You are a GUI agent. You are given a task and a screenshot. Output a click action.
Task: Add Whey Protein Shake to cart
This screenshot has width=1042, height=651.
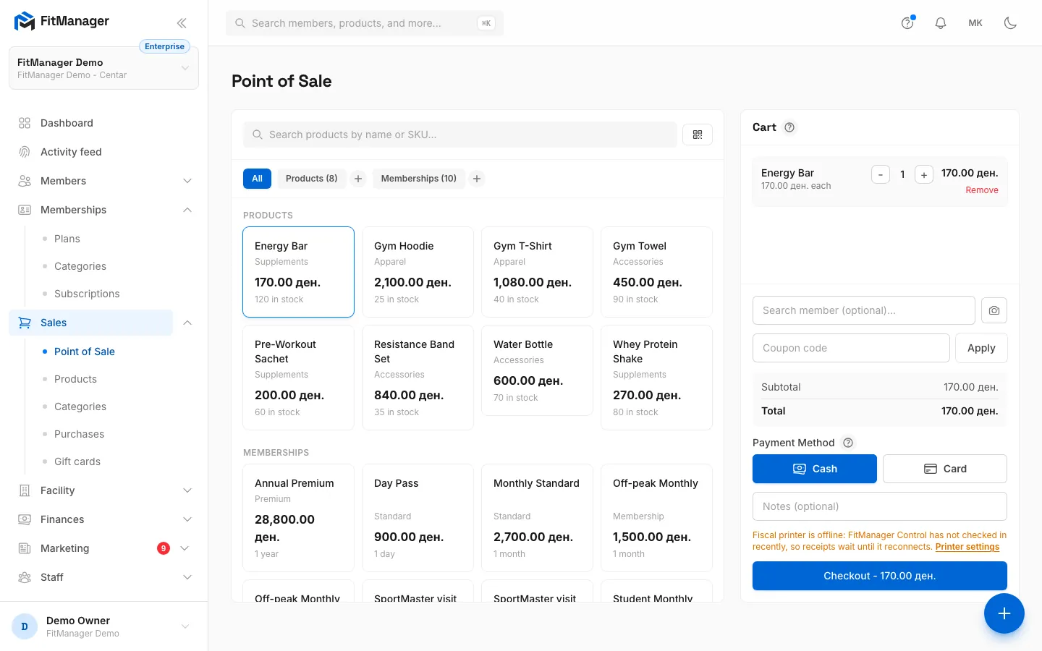click(656, 378)
